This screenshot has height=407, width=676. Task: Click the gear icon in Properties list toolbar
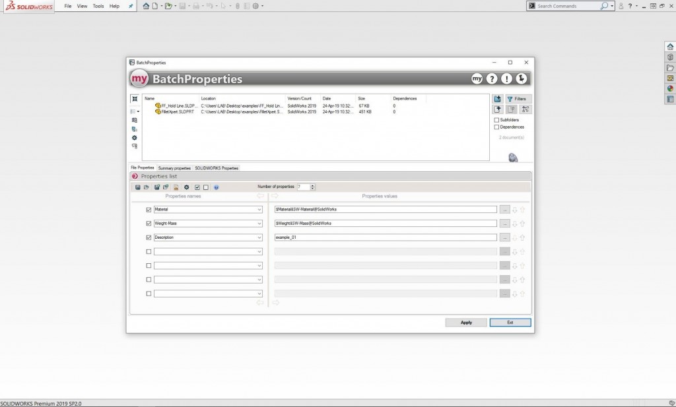(x=187, y=187)
